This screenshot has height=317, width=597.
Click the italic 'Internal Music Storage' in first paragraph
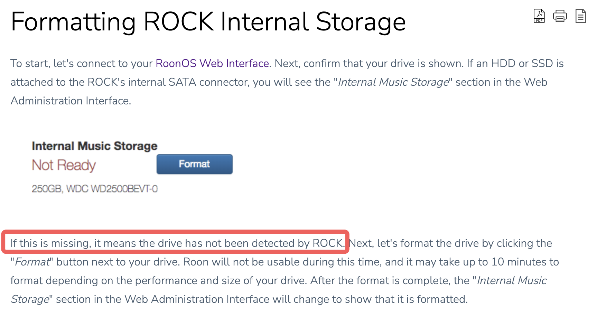[x=393, y=82]
